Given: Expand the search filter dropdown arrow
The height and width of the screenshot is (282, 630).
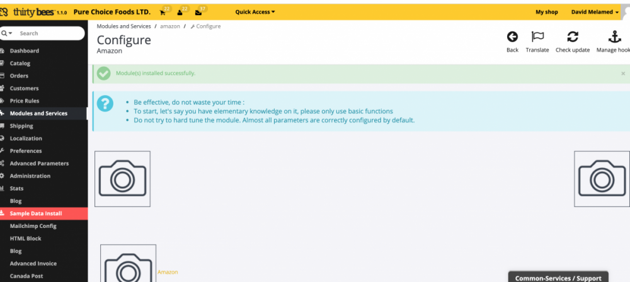Looking at the screenshot, I should [x=7, y=33].
